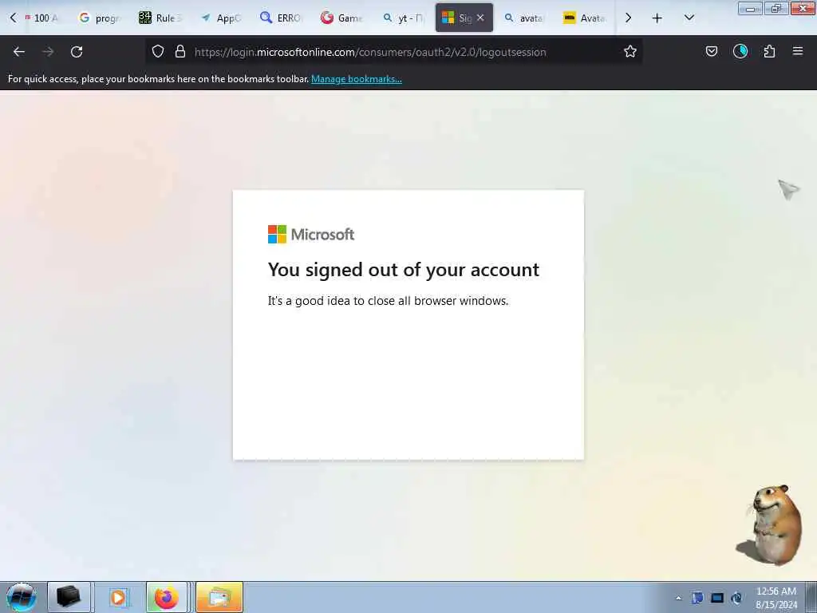The width and height of the screenshot is (817, 613).
Task: Open the Firefox application menu
Action: pyautogui.click(x=798, y=52)
